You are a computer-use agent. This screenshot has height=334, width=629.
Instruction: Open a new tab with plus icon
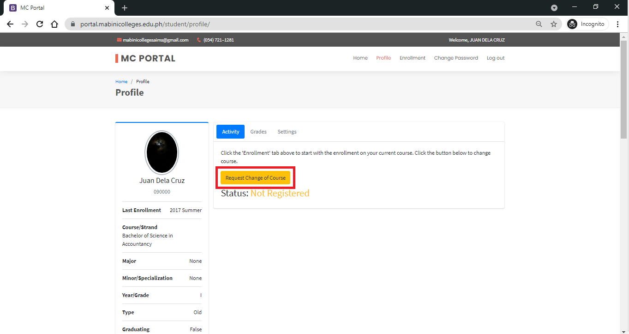pyautogui.click(x=124, y=8)
